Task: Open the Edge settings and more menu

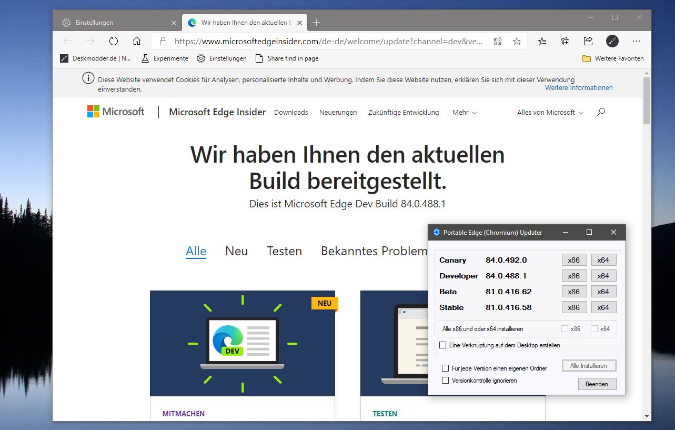Action: click(x=637, y=41)
